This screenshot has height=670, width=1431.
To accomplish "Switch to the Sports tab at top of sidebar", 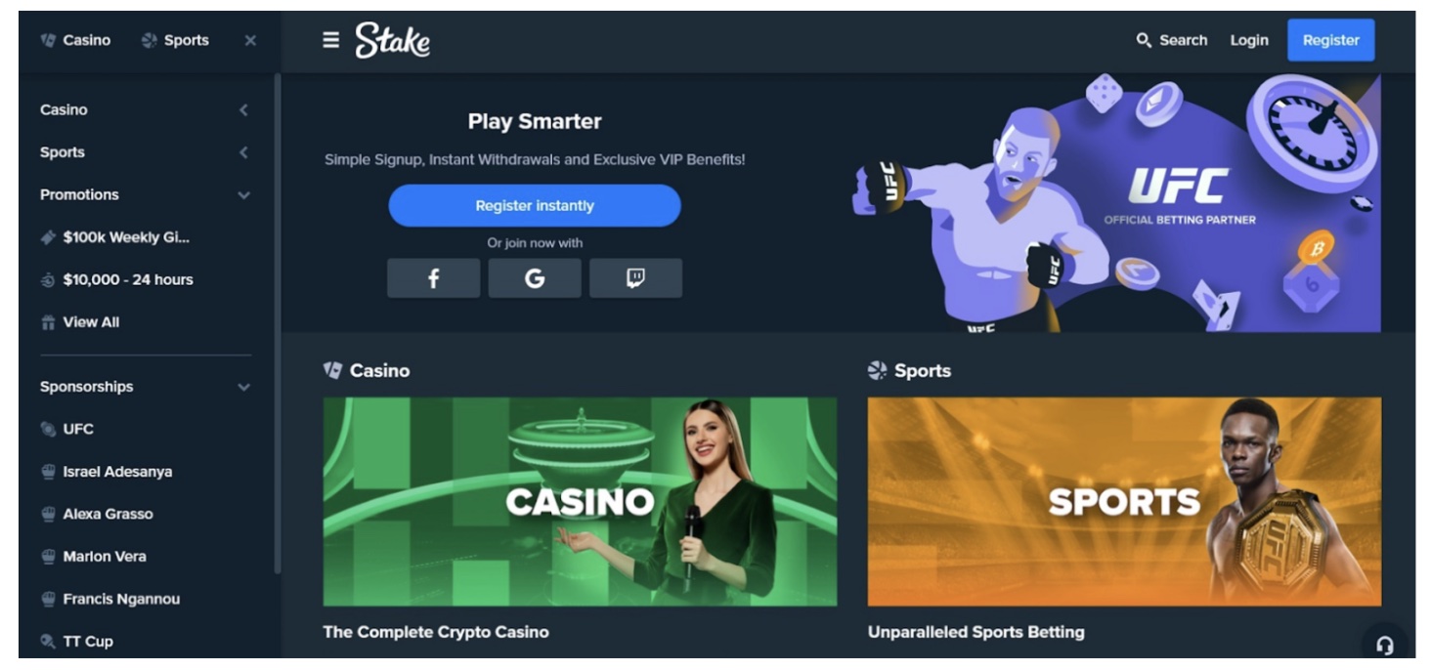I will tap(176, 40).
